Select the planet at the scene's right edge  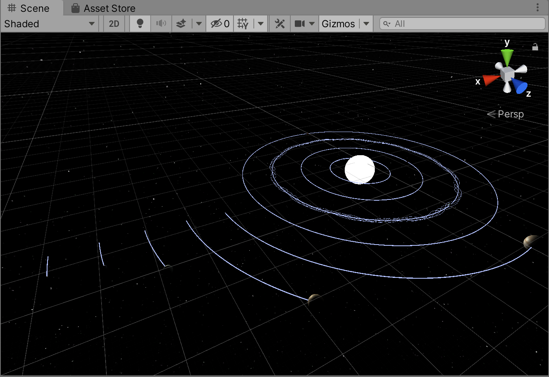point(530,242)
